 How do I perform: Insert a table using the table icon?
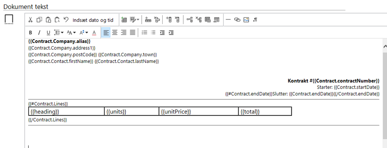click(124, 20)
